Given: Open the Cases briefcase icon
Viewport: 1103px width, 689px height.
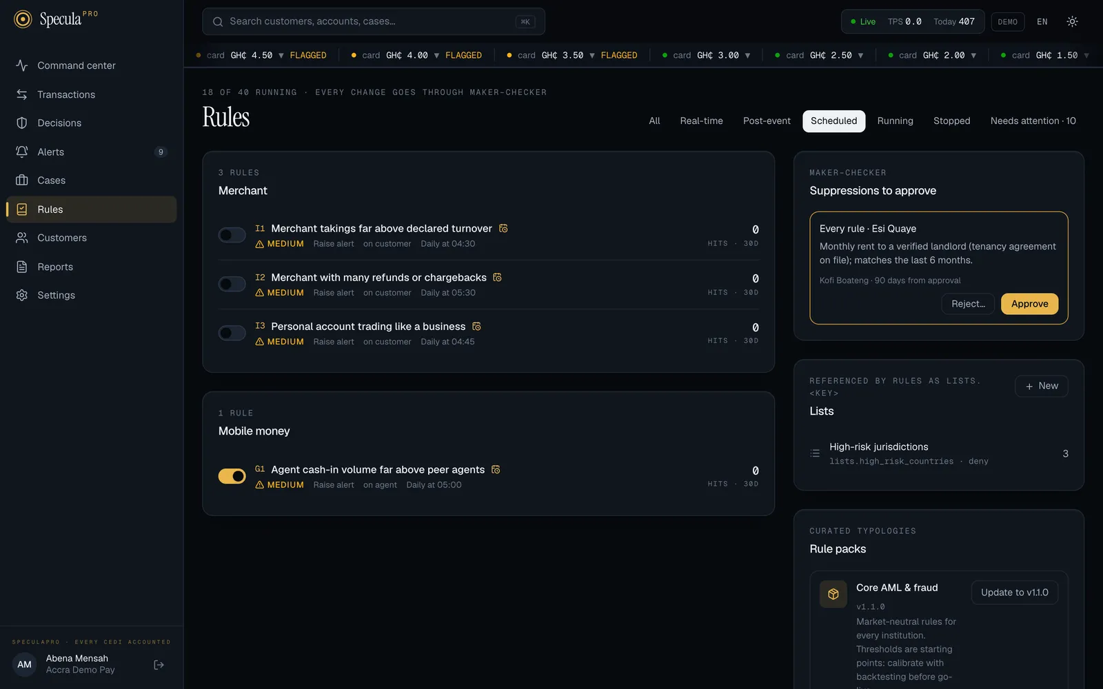Looking at the screenshot, I should pyautogui.click(x=22, y=181).
